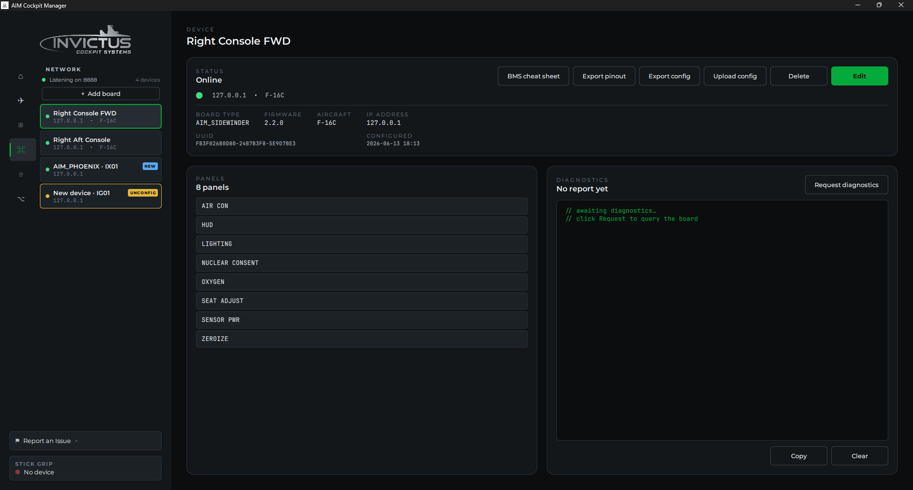Click inside the diagnostics output console
The height and width of the screenshot is (490, 913).
[722, 320]
